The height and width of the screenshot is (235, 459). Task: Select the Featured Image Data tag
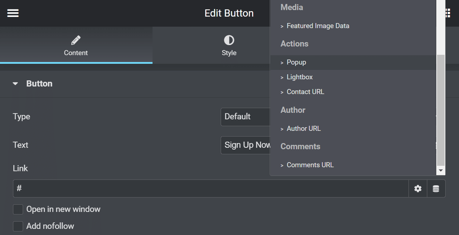click(x=318, y=26)
